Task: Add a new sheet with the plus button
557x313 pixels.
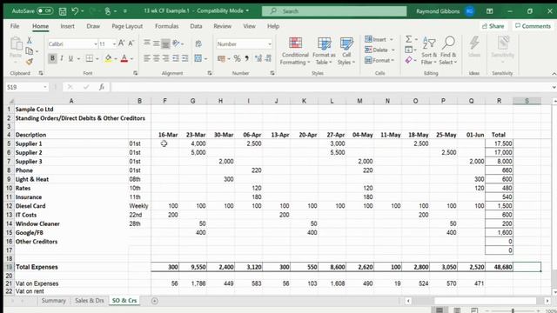Action: tap(155, 301)
